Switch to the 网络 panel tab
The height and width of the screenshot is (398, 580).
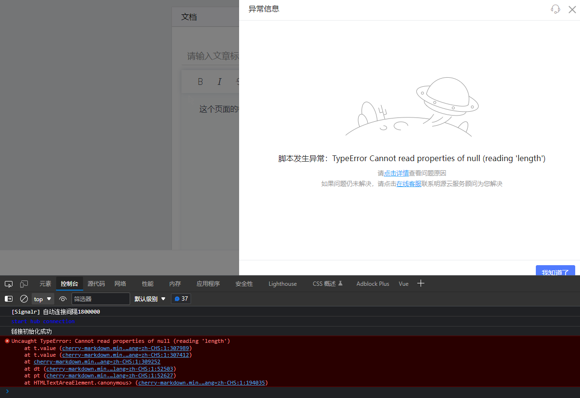tap(120, 283)
